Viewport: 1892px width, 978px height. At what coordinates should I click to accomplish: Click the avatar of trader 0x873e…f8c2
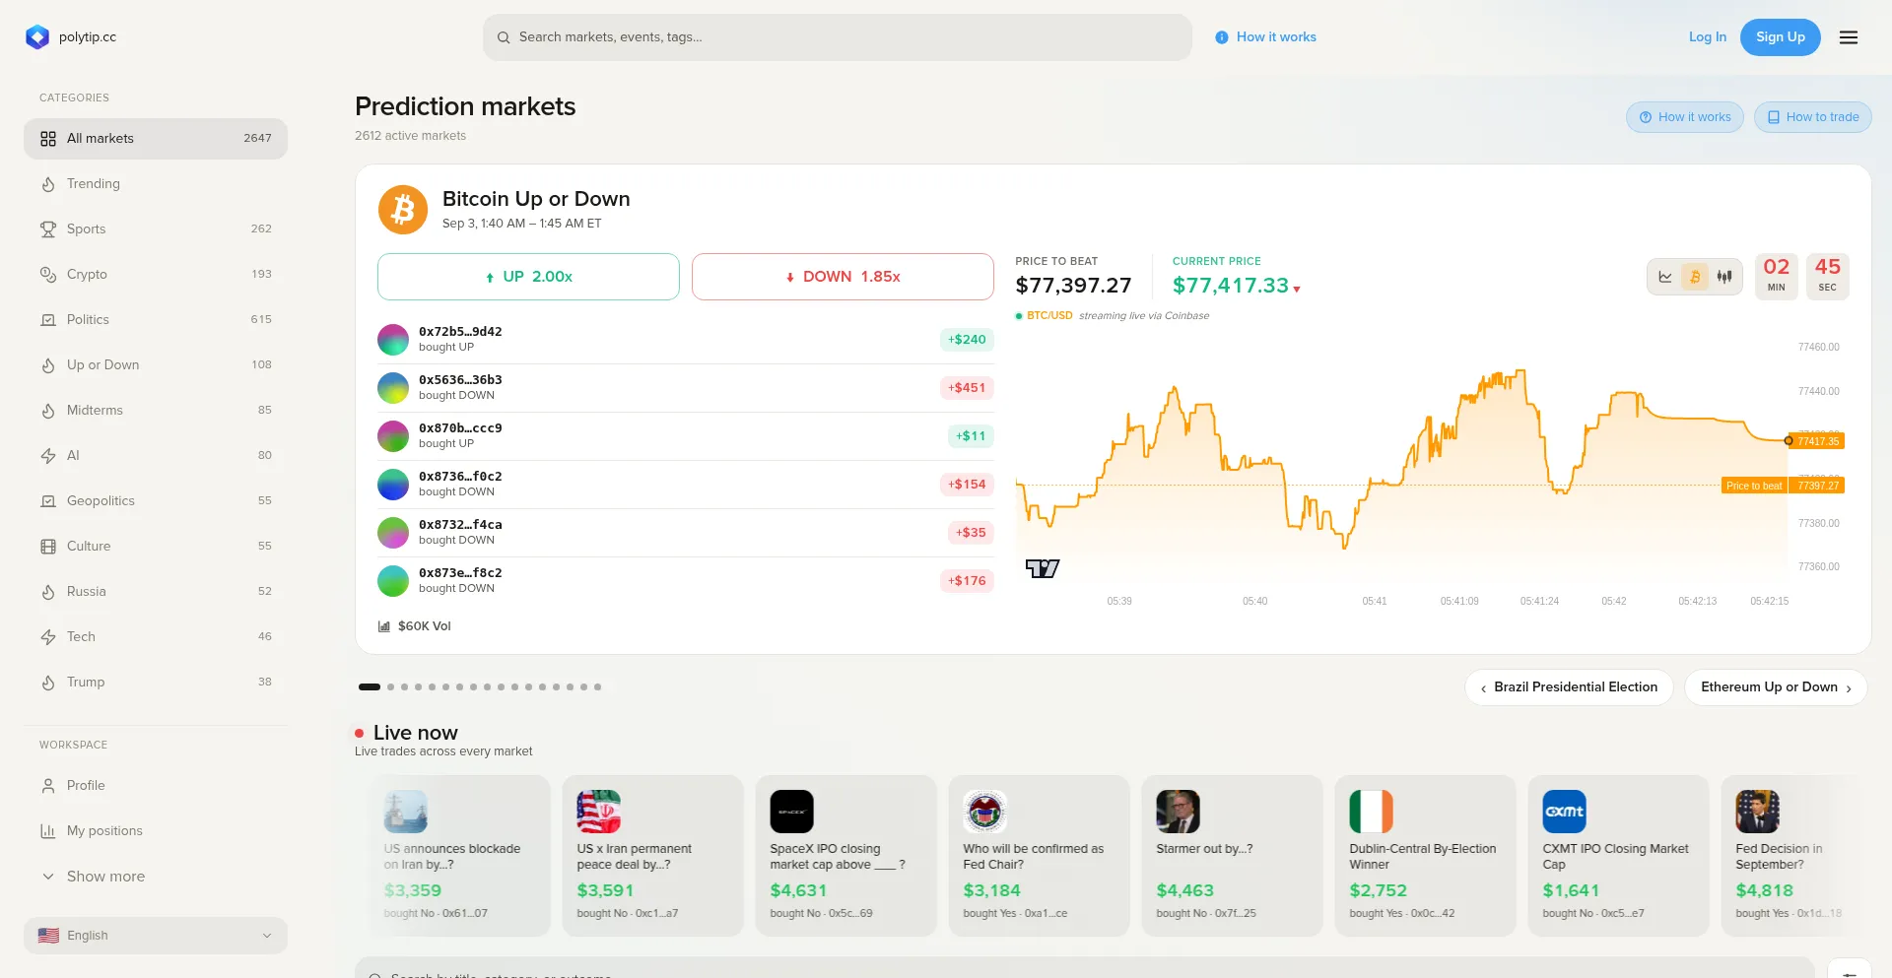(x=393, y=581)
